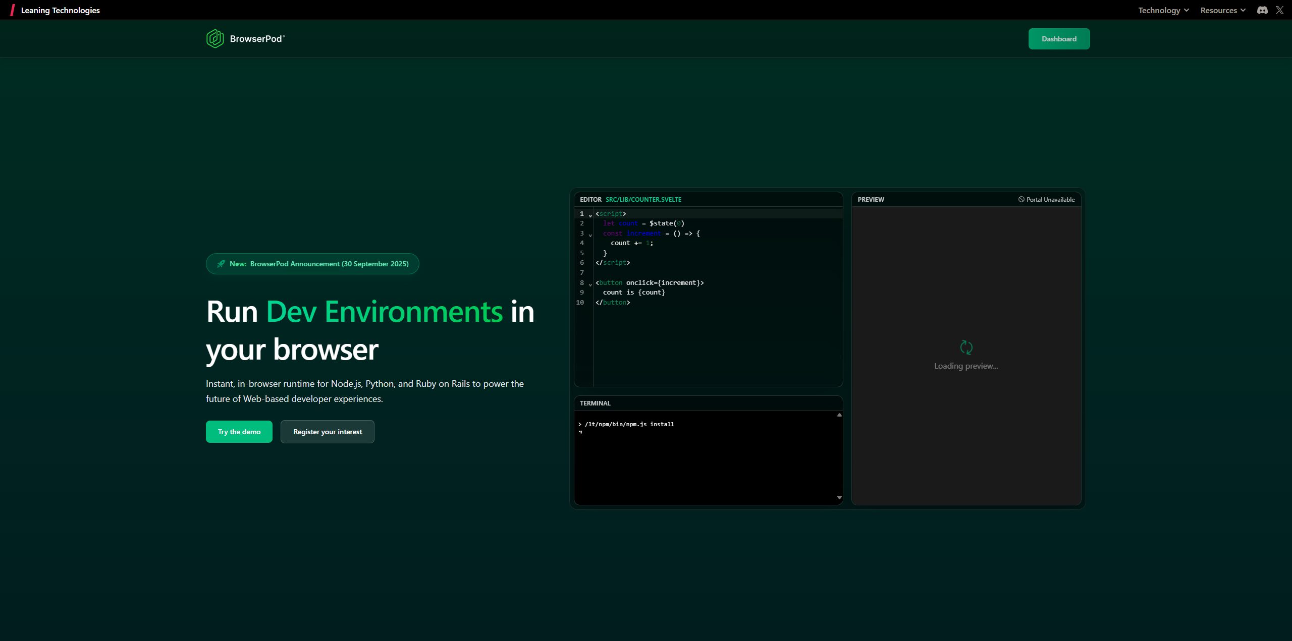Click the rocket icon in announcement badge
This screenshot has height=641, width=1292.
tap(221, 264)
